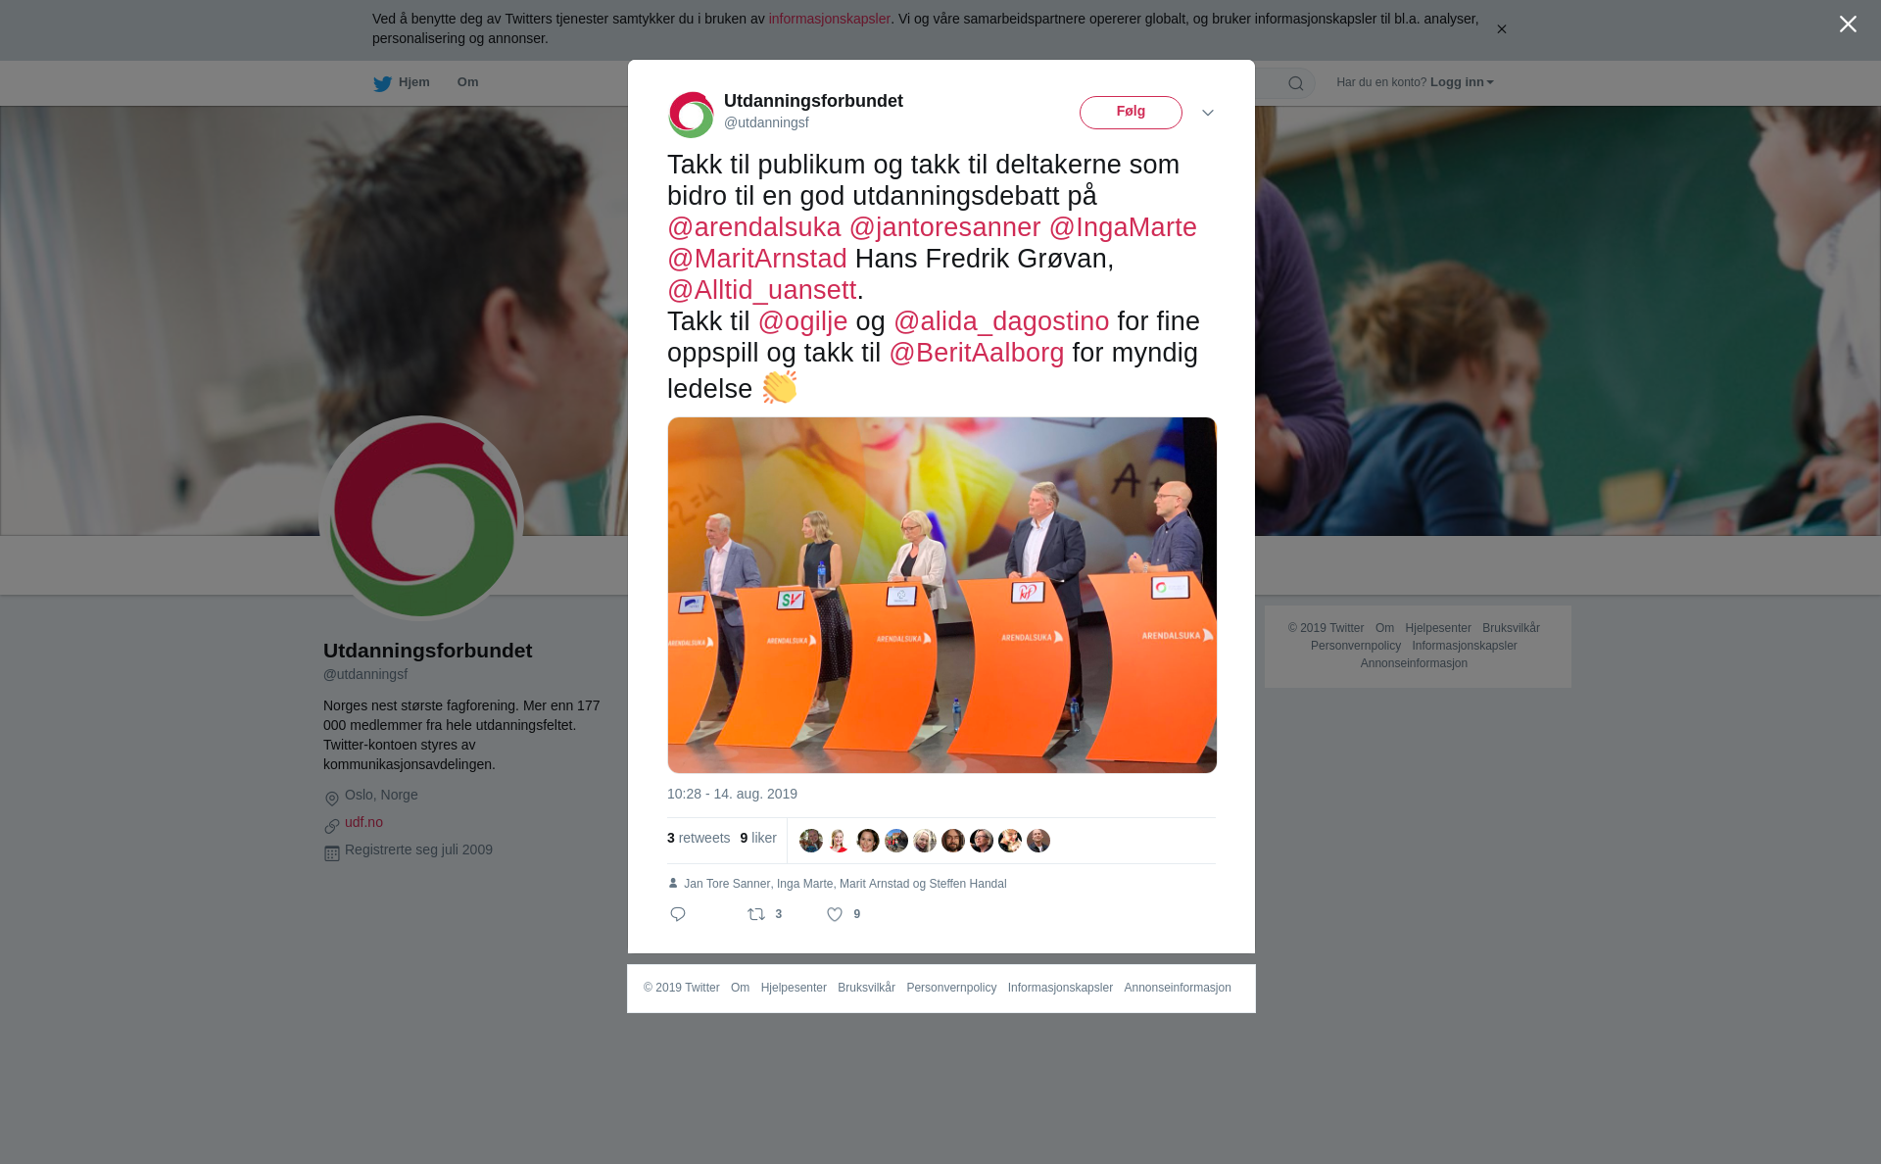1881x1164 pixels.
Task: Open the @BeritAalborg mention link
Action: [977, 353]
